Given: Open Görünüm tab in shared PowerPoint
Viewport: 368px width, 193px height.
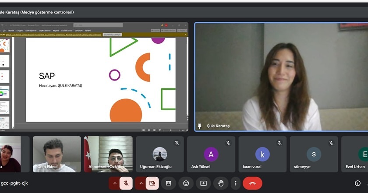Looking at the screenshot, I should click(x=78, y=31).
